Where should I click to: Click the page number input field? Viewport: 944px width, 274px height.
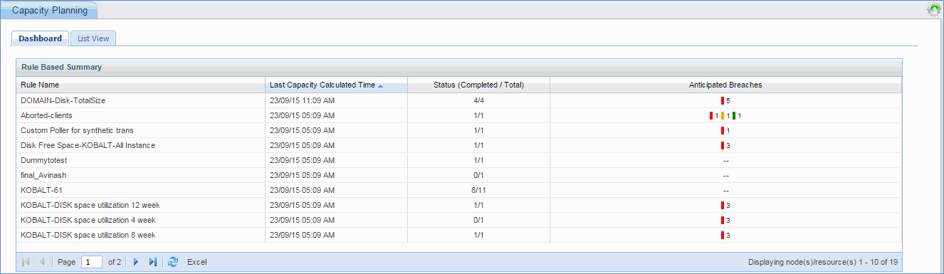coord(92,262)
